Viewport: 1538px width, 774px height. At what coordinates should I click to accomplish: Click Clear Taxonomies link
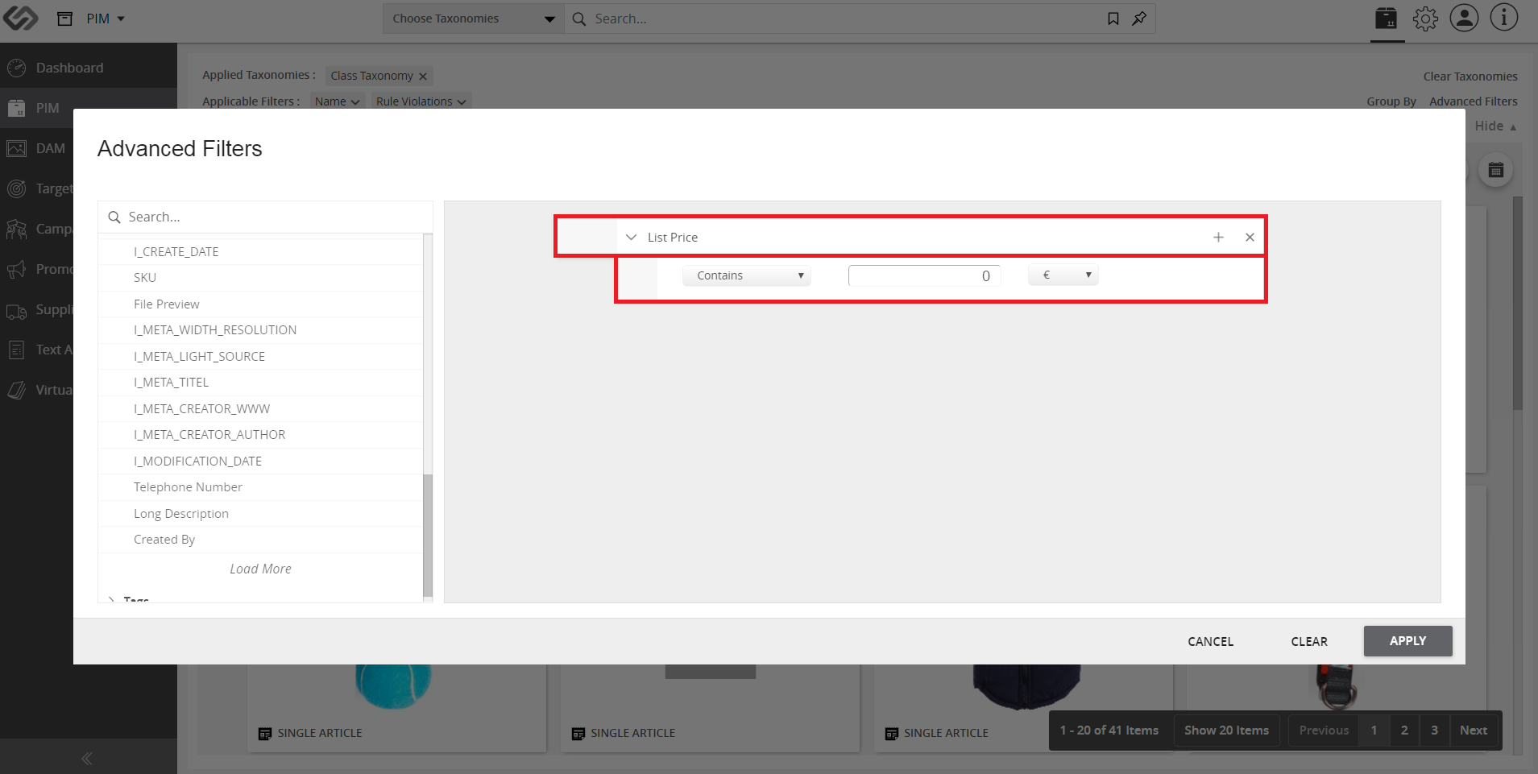coord(1470,77)
